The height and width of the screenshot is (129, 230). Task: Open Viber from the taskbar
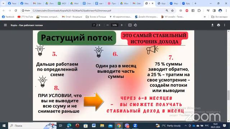127,126
